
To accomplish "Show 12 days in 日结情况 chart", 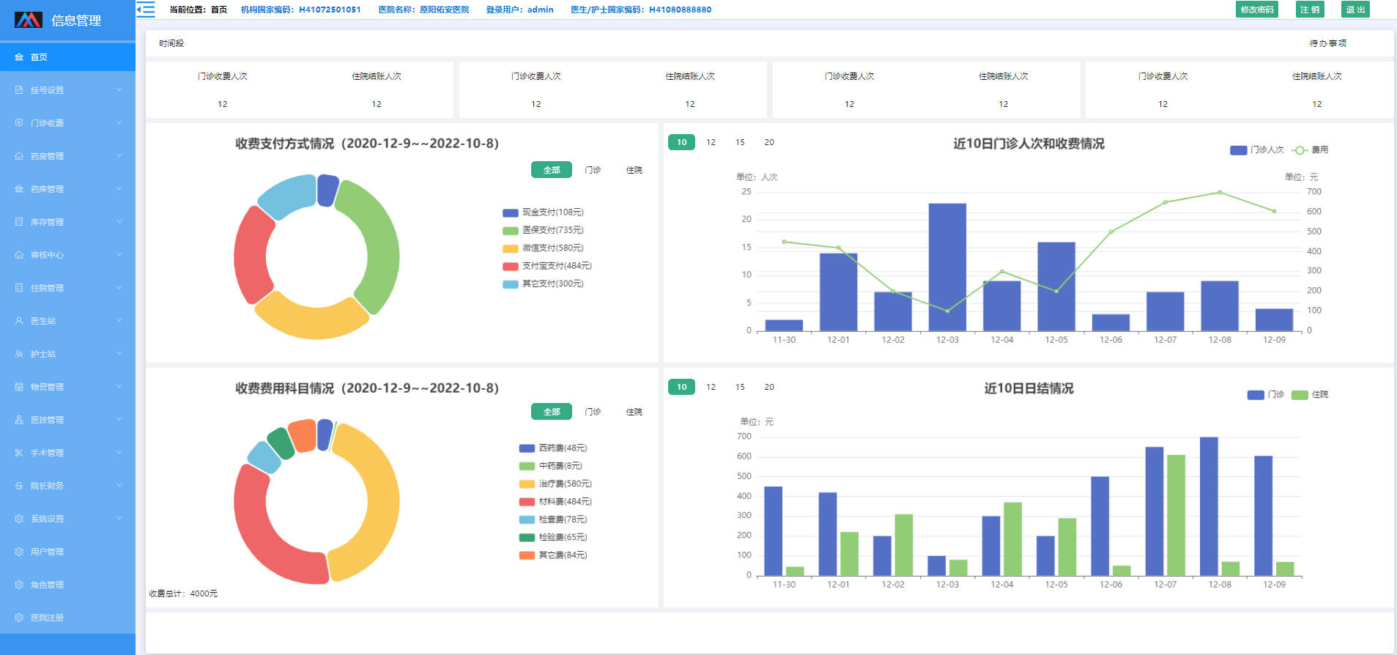I will click(711, 387).
